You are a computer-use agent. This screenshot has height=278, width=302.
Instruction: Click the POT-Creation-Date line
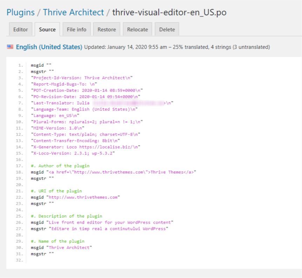click(x=87, y=90)
